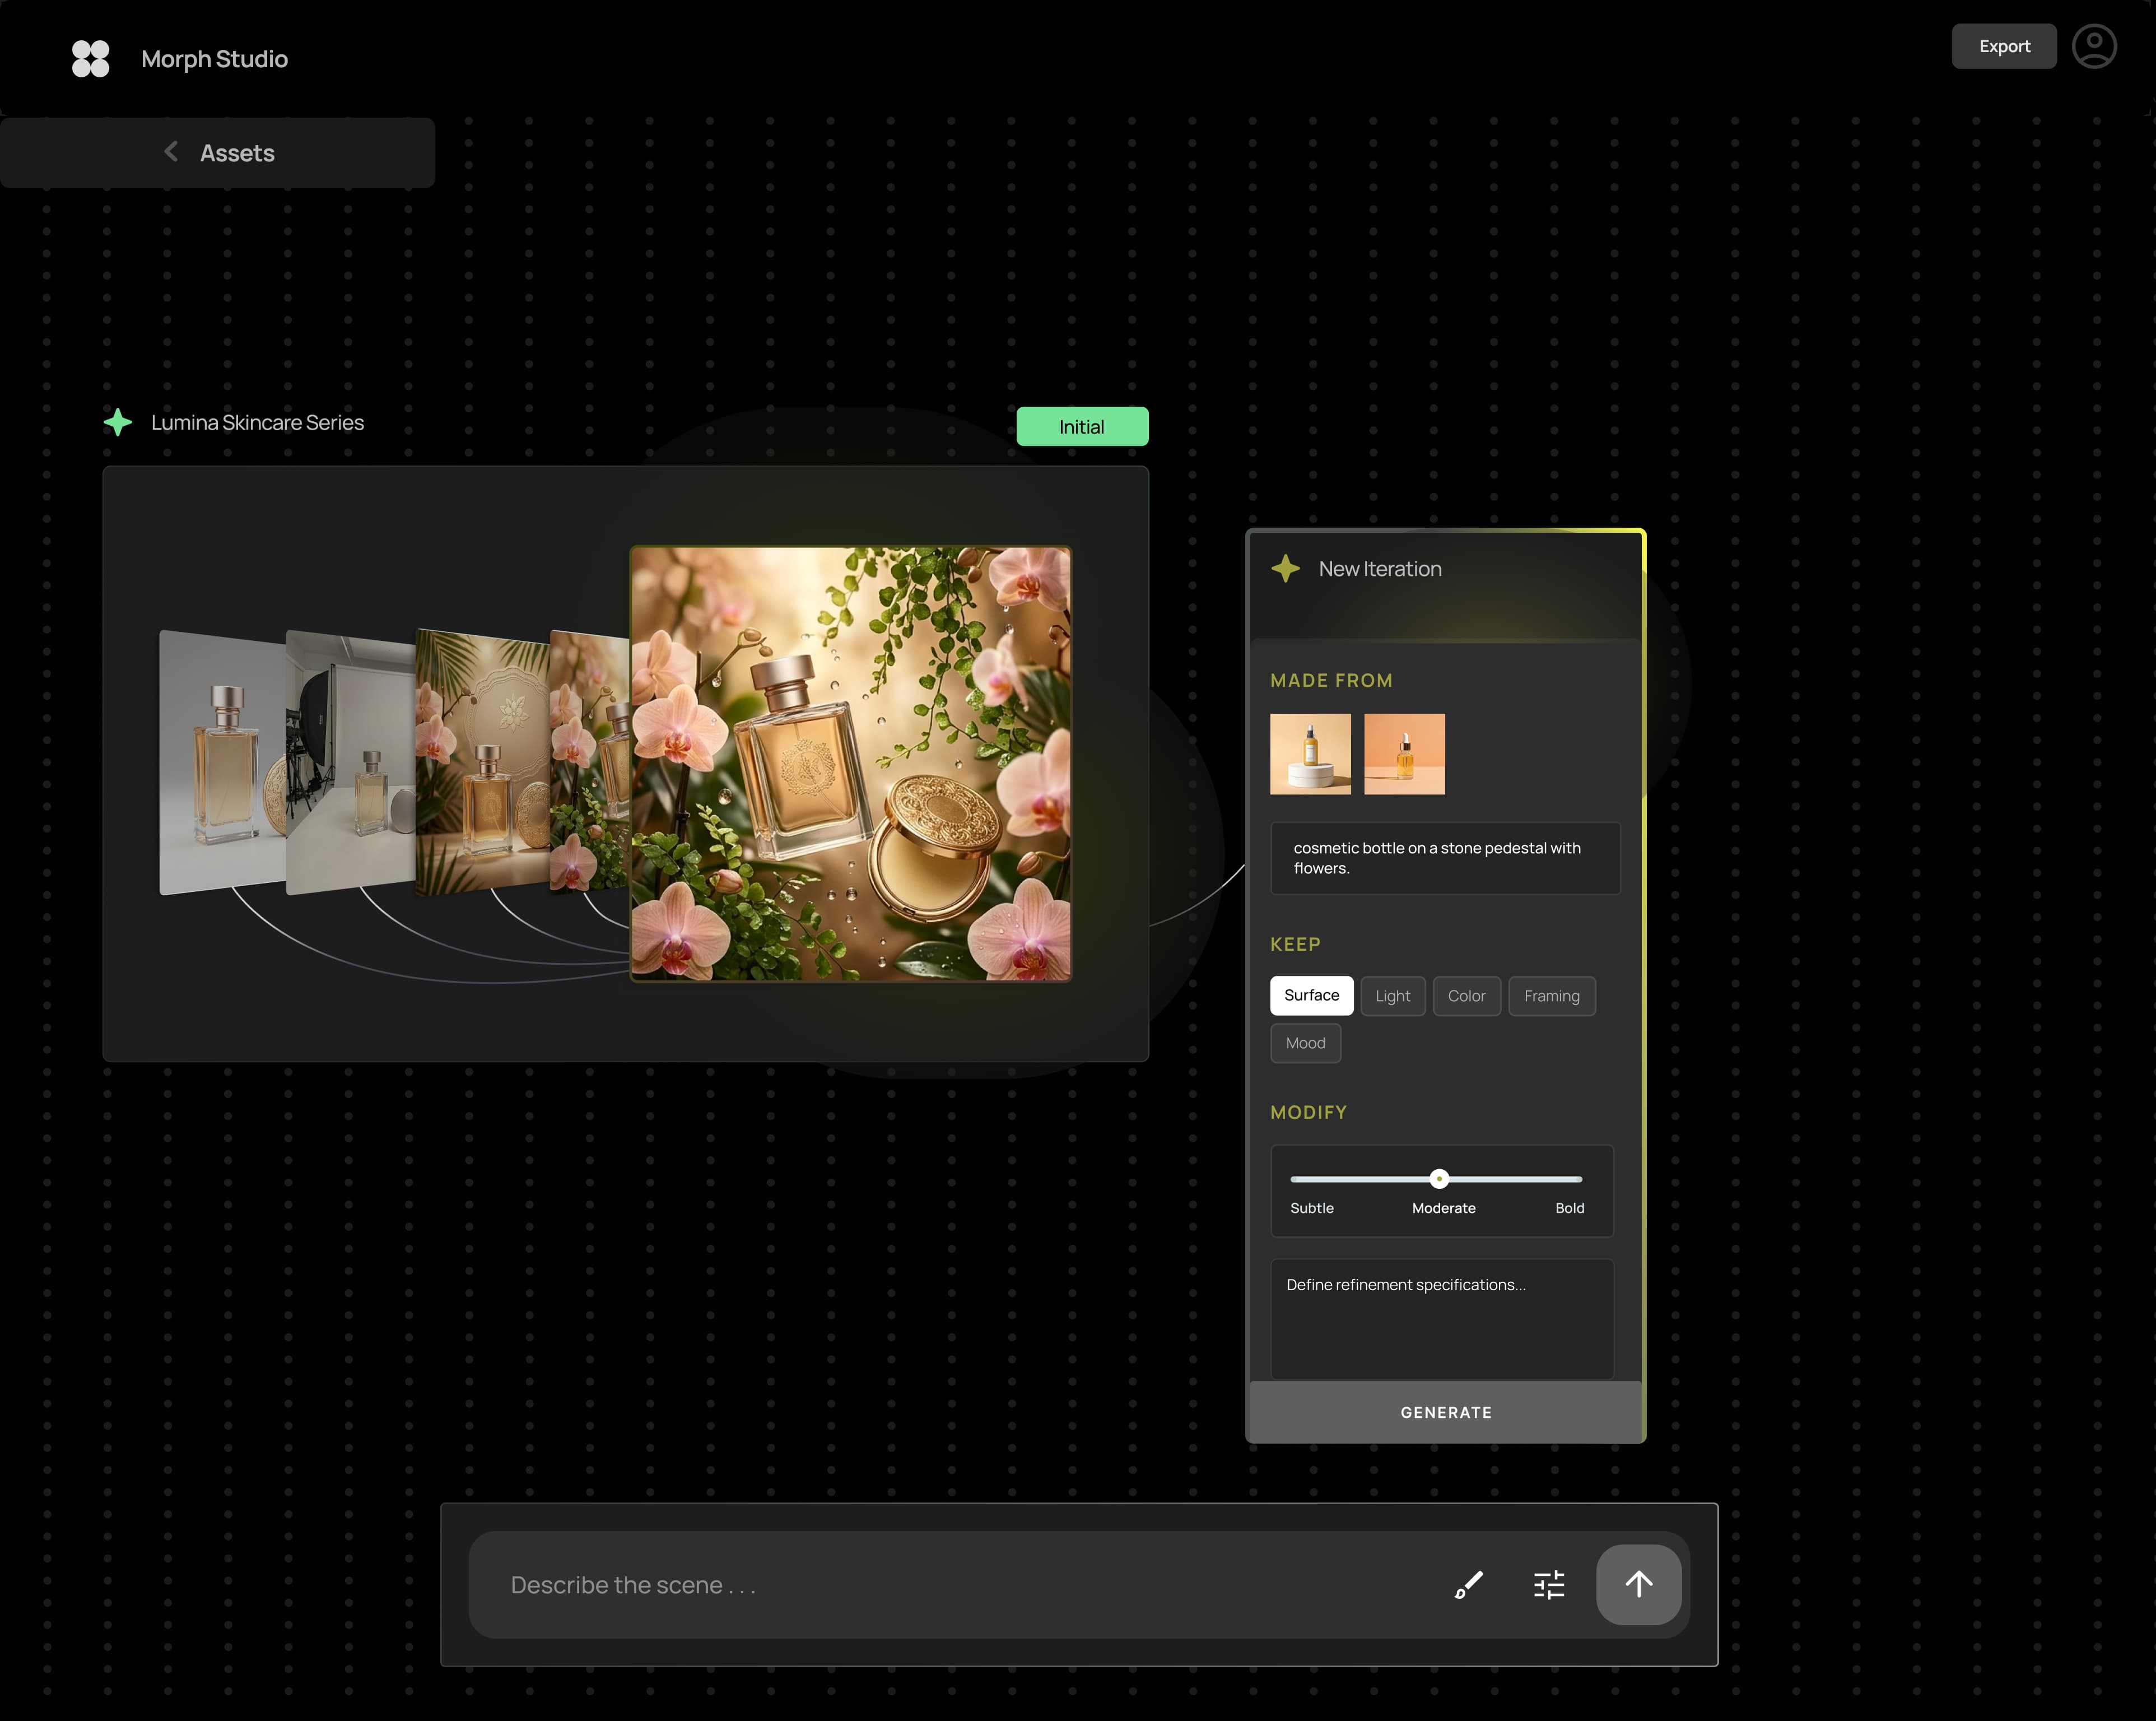Click the cosmetic bottle description text box

tap(1445, 858)
